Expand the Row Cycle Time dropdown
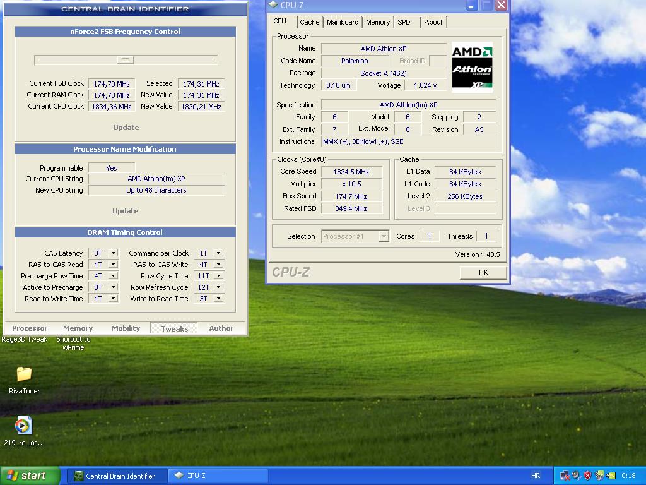 [x=219, y=276]
